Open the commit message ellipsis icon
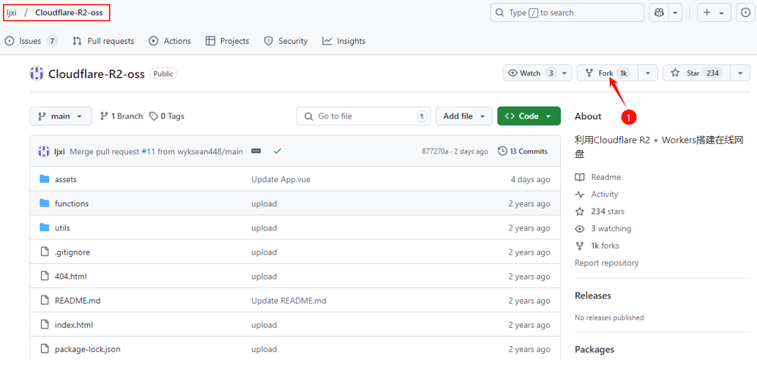757x365 pixels. click(x=256, y=151)
